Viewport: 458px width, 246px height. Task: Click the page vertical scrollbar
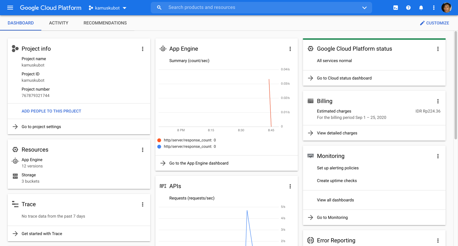pyautogui.click(x=456, y=86)
